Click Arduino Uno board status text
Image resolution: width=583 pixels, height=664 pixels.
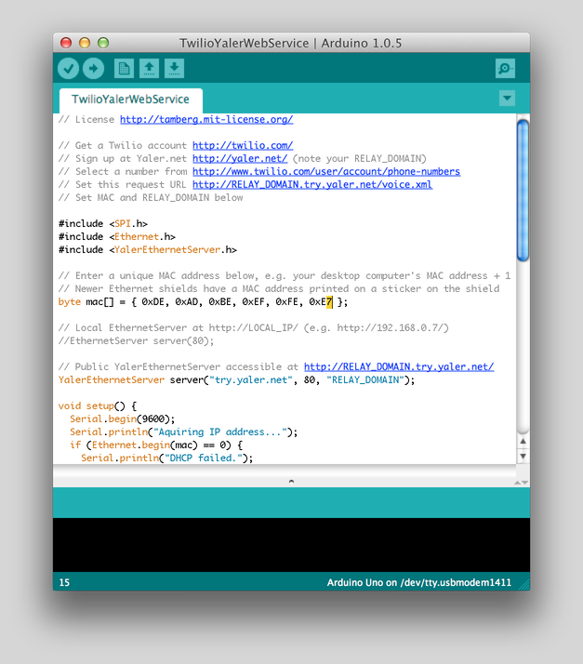[419, 583]
